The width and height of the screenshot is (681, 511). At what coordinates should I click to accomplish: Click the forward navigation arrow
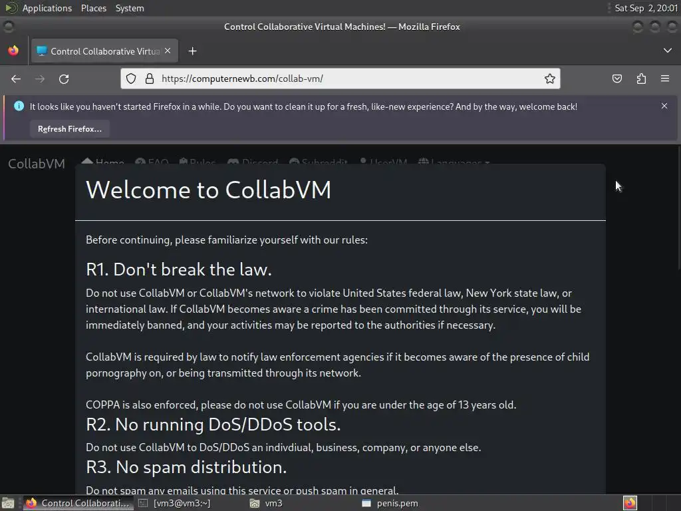(40, 79)
